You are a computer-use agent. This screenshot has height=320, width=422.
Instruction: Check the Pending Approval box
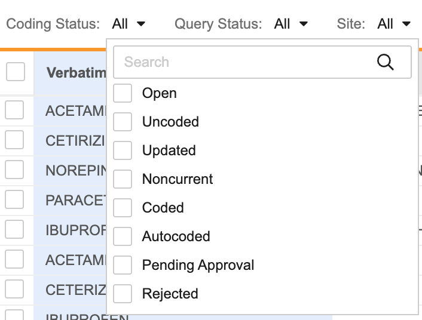(123, 265)
